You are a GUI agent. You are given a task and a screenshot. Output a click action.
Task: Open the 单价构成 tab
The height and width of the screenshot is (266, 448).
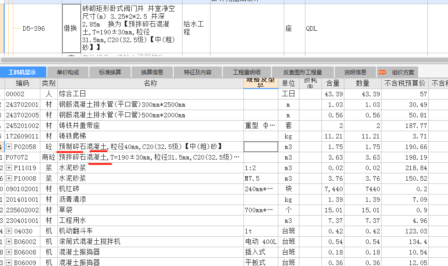click(68, 72)
